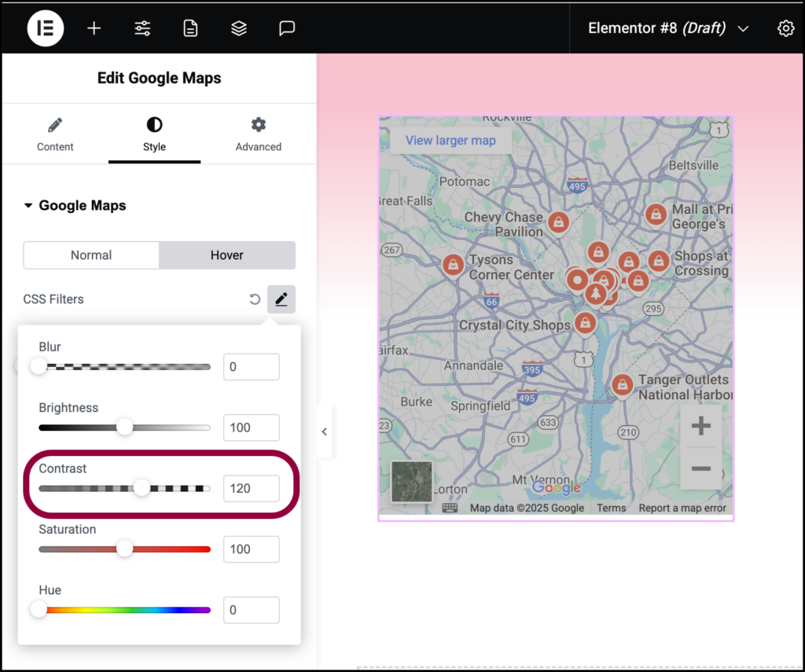The width and height of the screenshot is (805, 672).
Task: Select the Hover state button
Action: click(x=227, y=255)
